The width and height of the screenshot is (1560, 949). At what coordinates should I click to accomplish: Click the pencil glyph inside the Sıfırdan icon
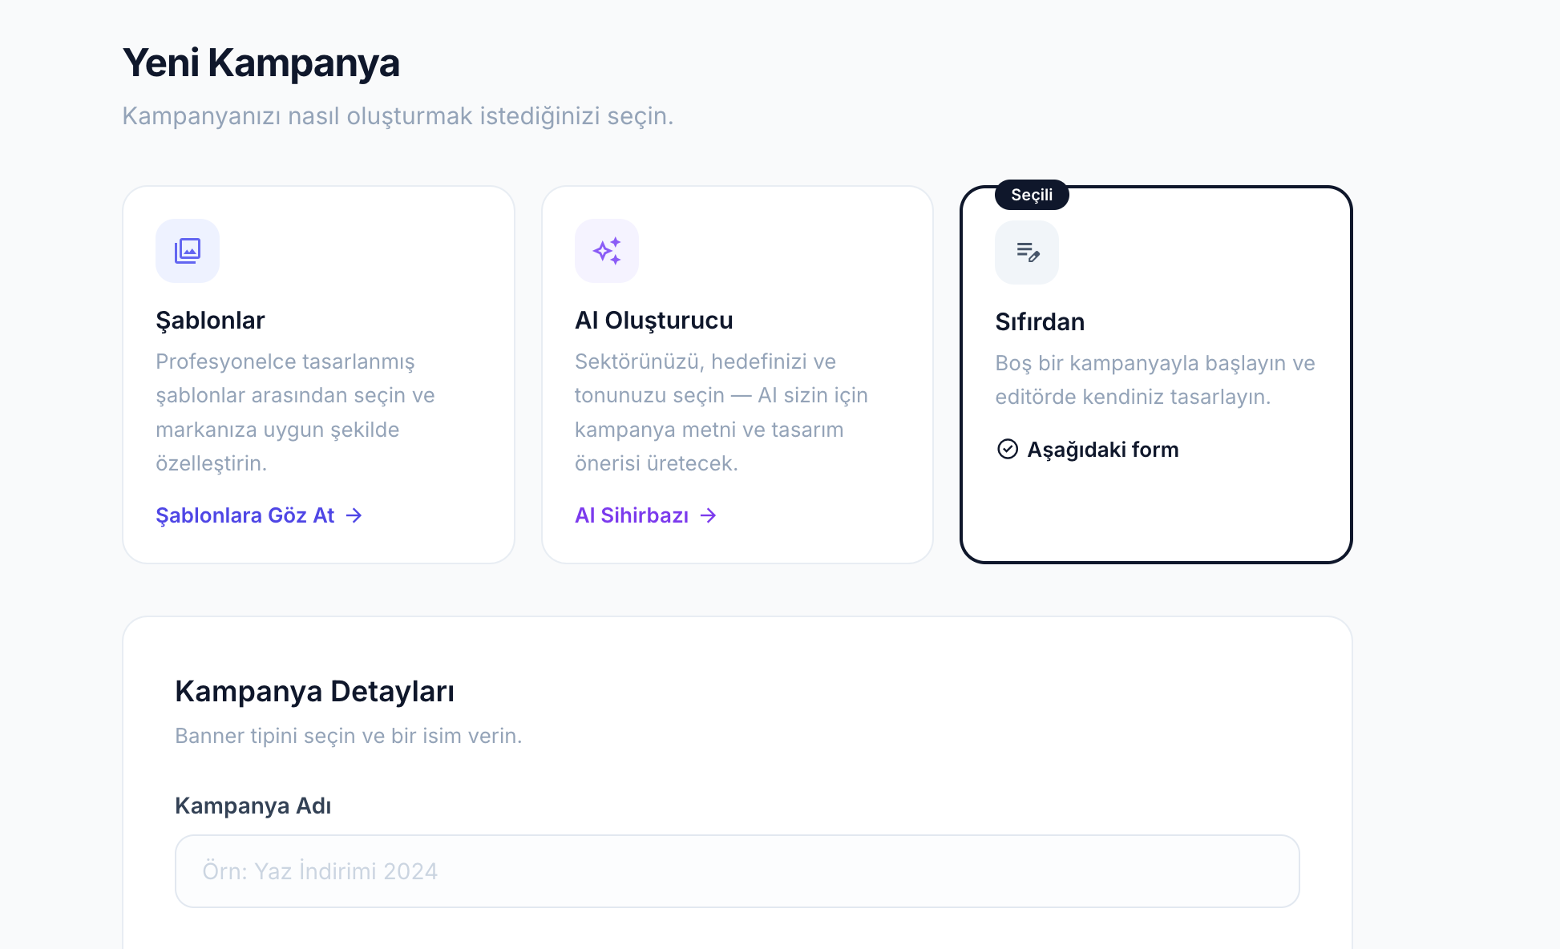1033,258
